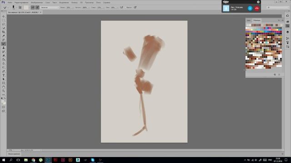Viewport: 291px width, 163px height.
Task: Select the Healing Brush tool
Action: [4, 40]
